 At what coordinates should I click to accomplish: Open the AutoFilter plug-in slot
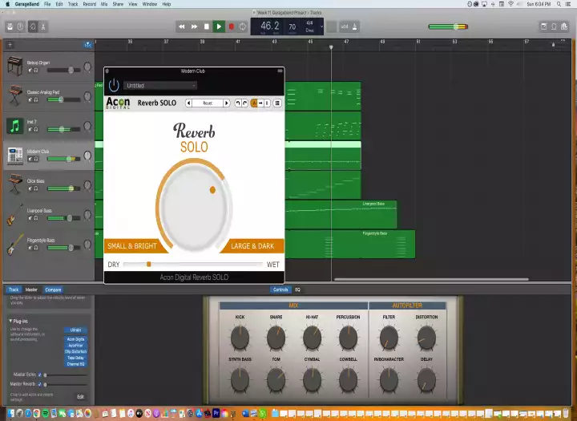tap(75, 346)
